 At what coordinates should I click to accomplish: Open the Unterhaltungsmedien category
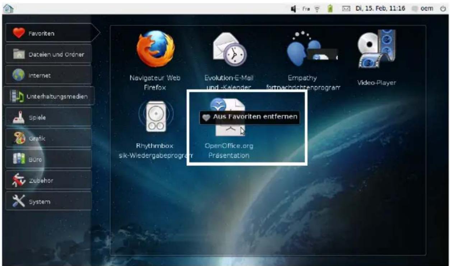(x=49, y=96)
